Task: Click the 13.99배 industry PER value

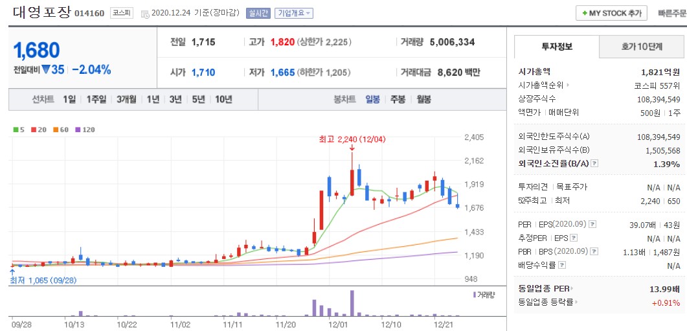Action: 664,289
